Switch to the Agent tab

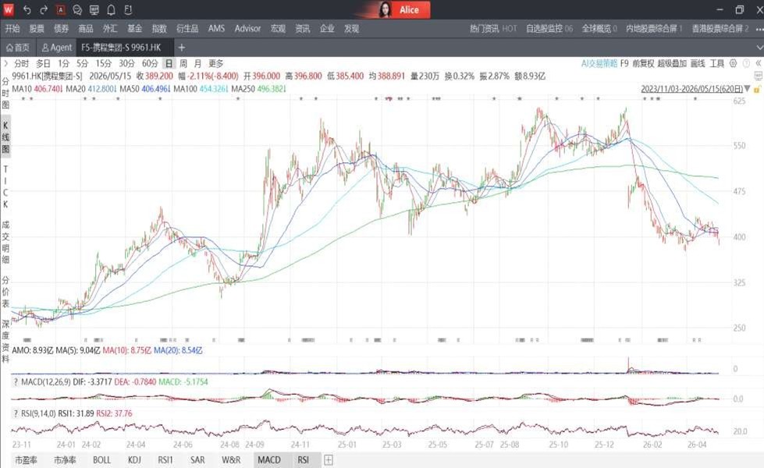click(x=56, y=48)
